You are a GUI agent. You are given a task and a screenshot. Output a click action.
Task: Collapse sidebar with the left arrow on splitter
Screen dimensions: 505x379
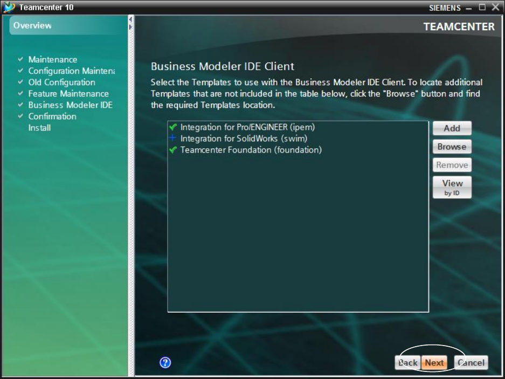(x=130, y=19)
